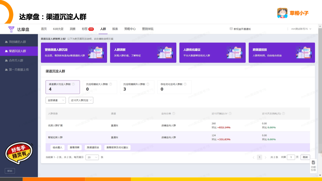Select the 沉淀规模较大人群数 stat card
322x181 pixels.
[x=100, y=87]
